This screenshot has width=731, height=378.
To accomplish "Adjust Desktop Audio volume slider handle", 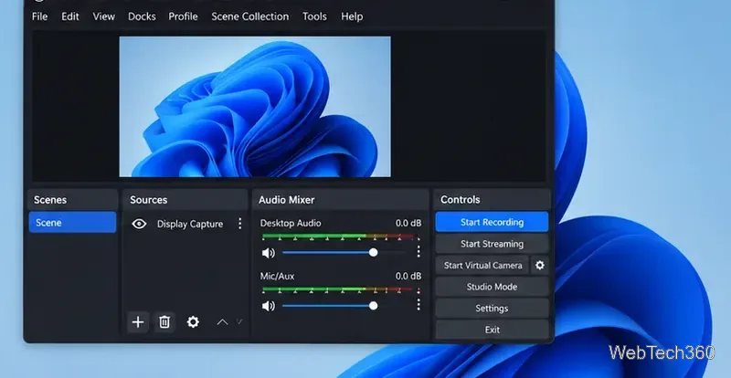I will coord(373,253).
